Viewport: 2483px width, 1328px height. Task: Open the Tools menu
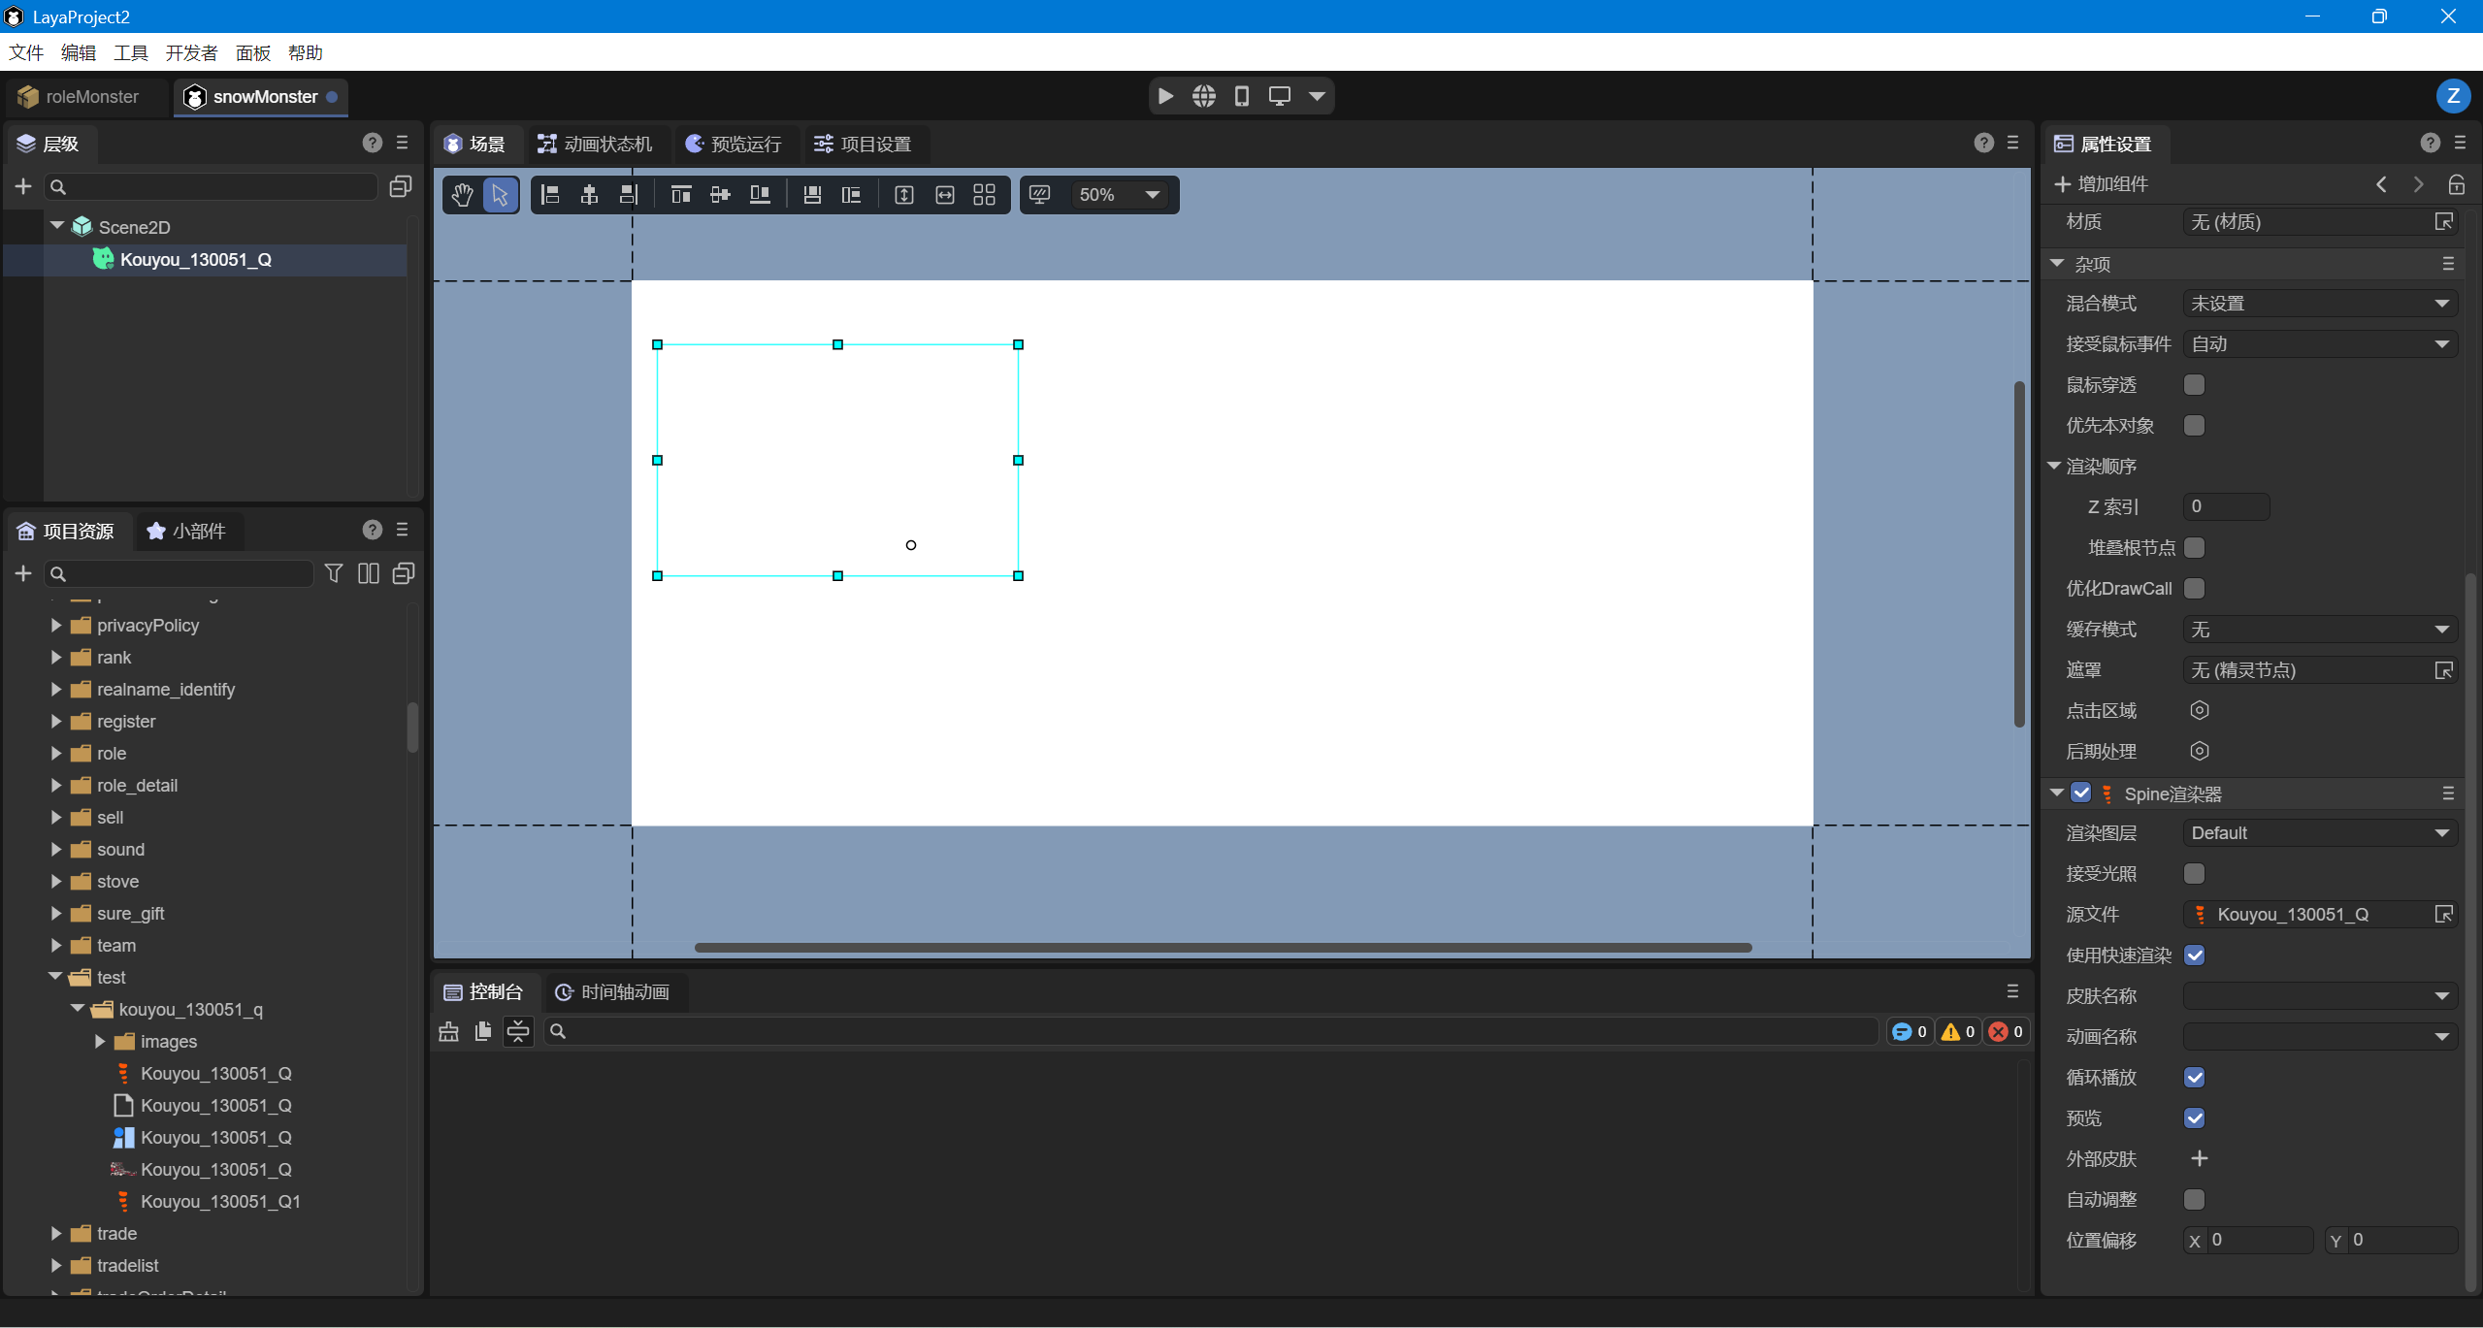[x=130, y=52]
